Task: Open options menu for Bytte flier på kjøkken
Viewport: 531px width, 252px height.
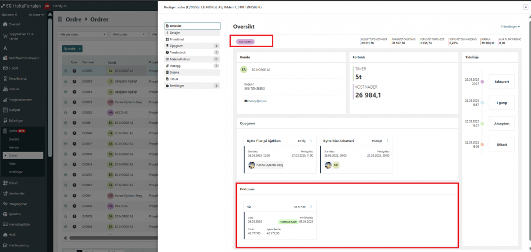Action: tap(311, 141)
